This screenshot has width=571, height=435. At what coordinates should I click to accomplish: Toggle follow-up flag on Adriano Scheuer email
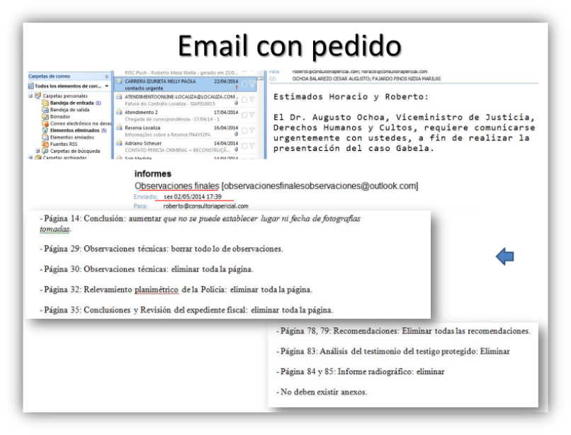pyautogui.click(x=250, y=145)
